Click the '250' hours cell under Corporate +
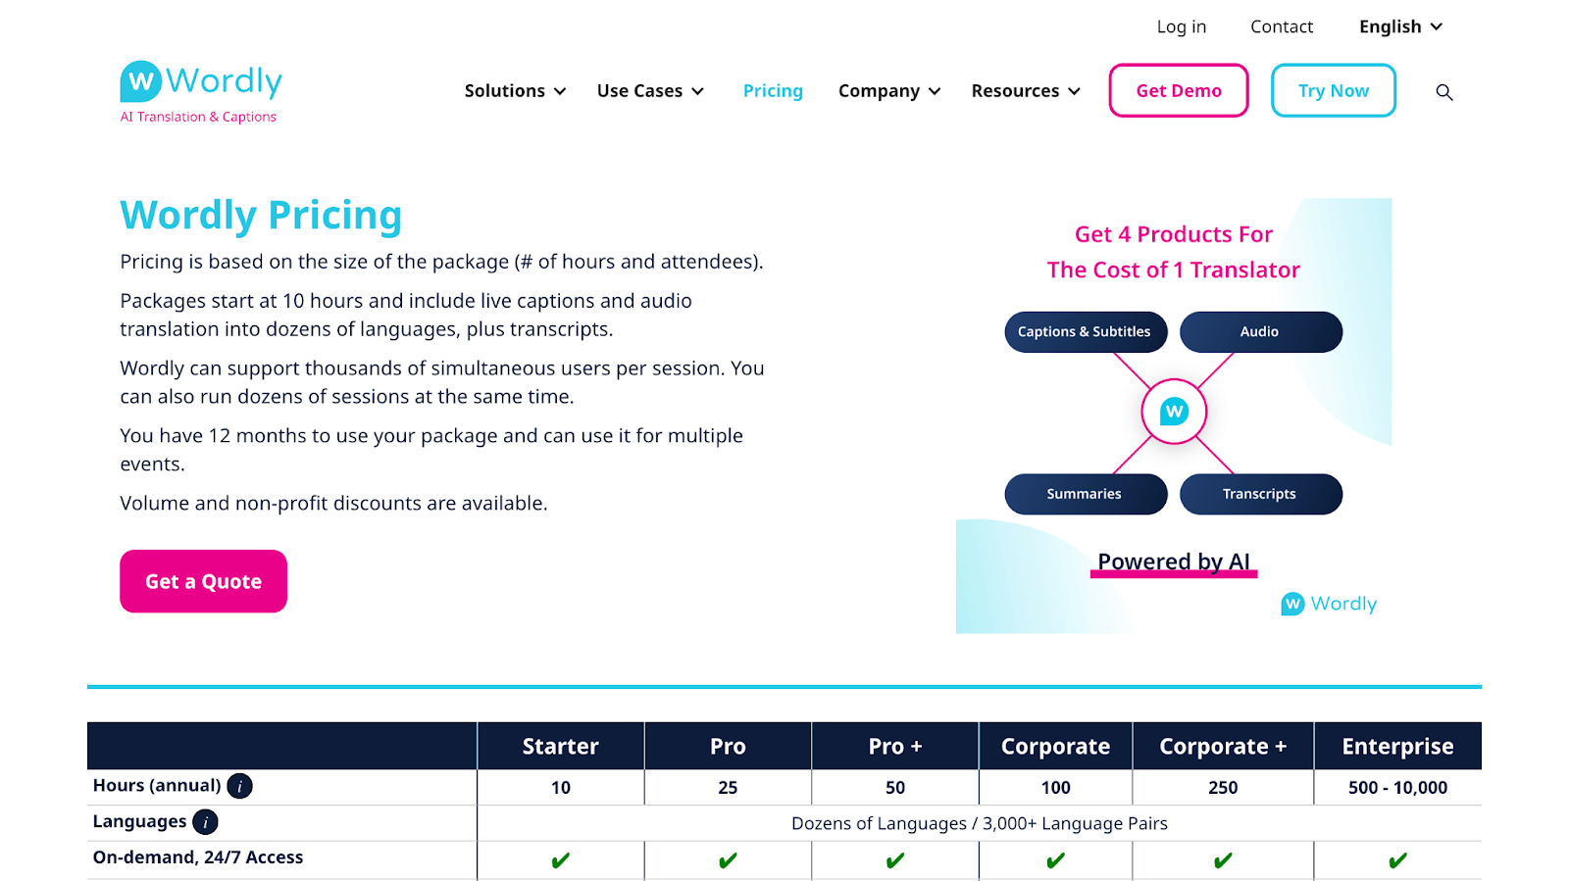This screenshot has height=881, width=1569. (1223, 787)
